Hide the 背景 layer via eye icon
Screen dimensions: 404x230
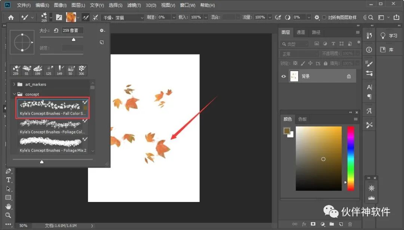click(284, 76)
